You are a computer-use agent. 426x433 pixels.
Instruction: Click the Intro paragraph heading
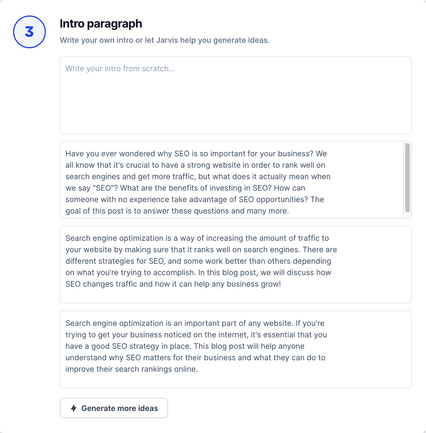click(x=101, y=24)
